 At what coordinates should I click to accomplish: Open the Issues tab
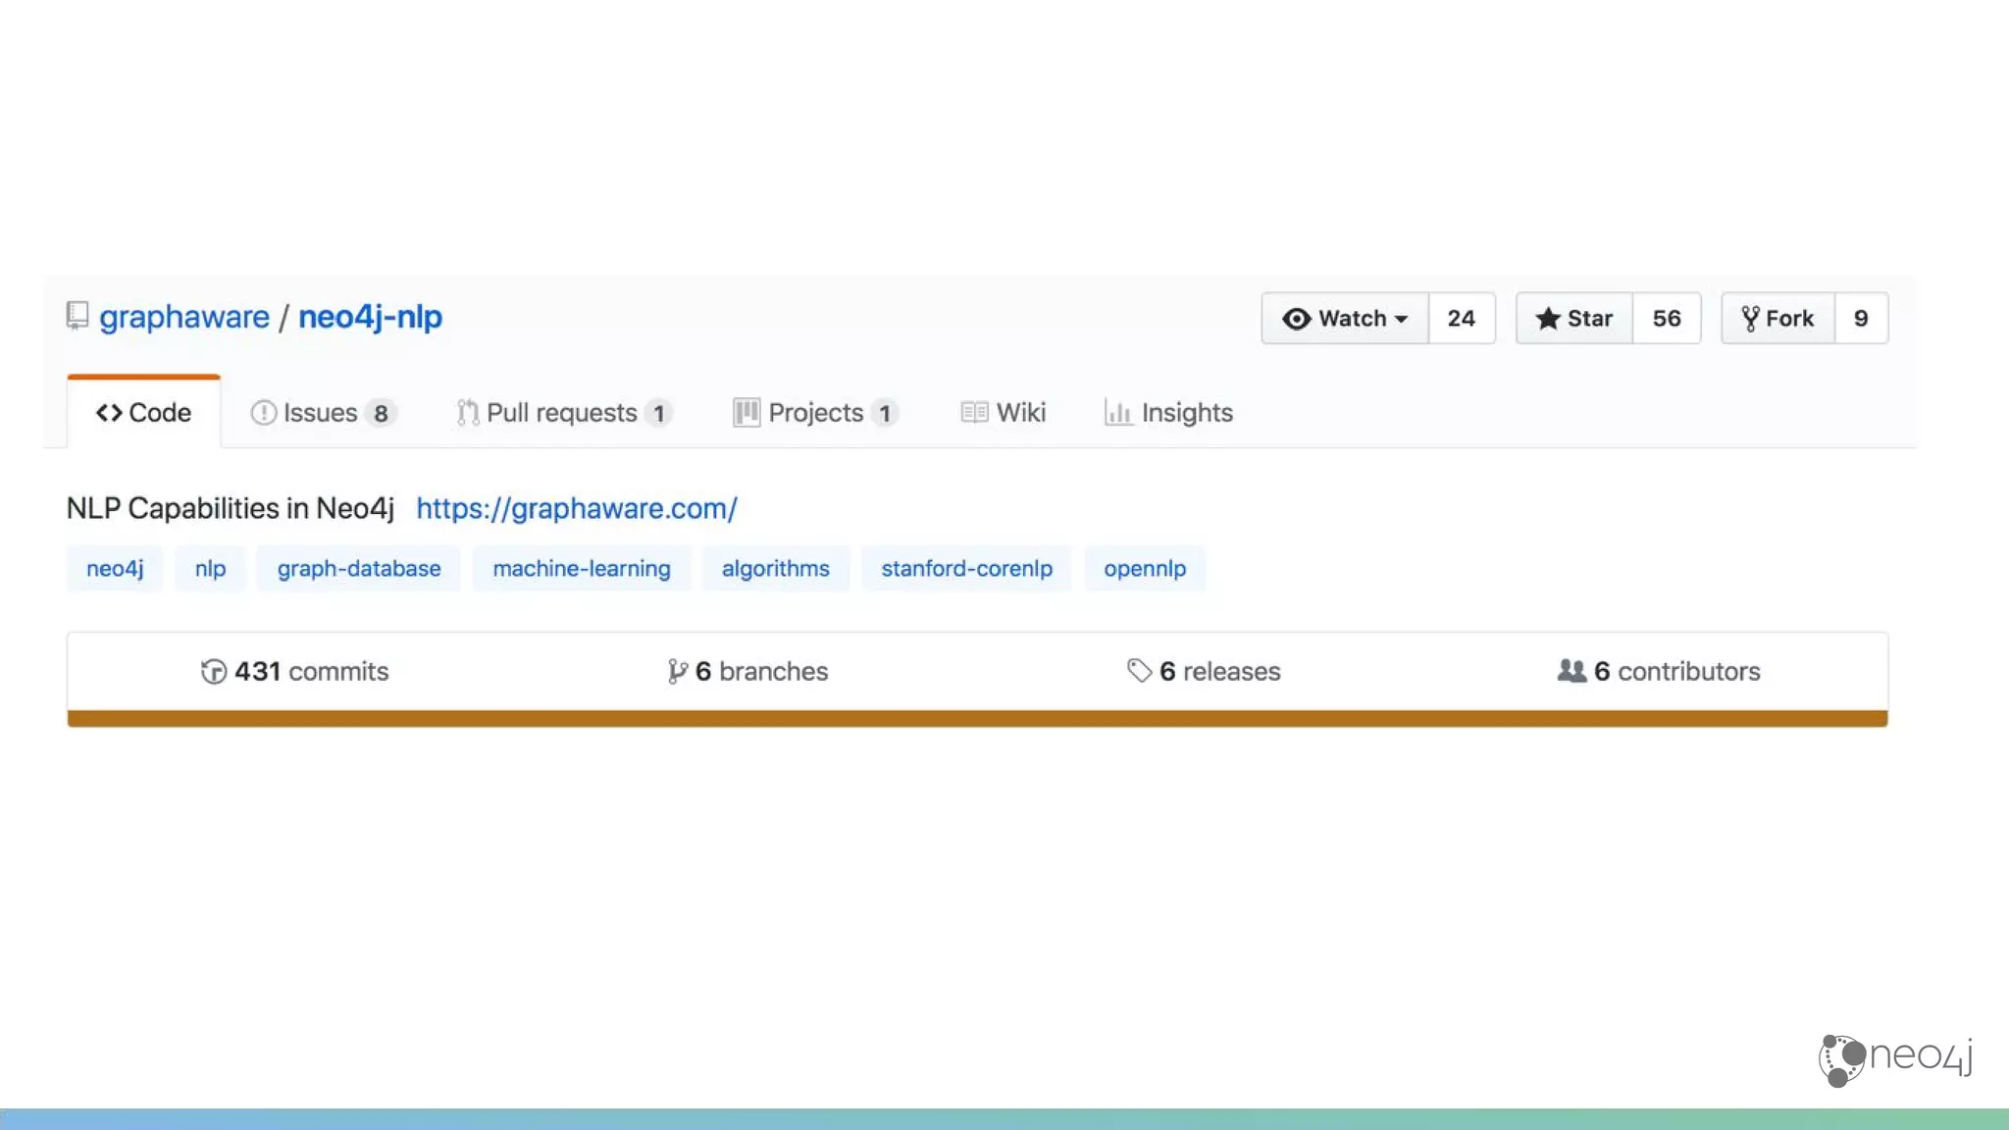[x=321, y=413]
